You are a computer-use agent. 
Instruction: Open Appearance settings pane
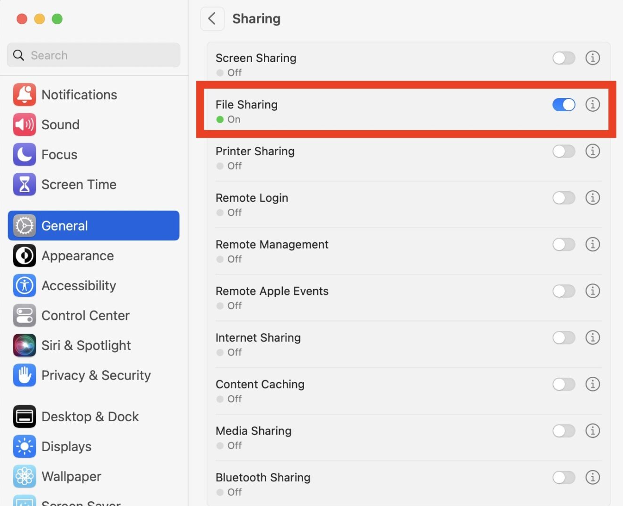click(78, 256)
